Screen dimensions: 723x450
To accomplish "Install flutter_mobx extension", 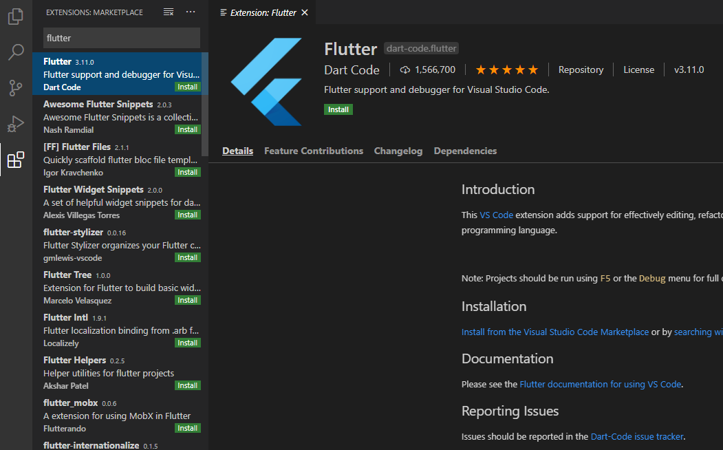I will click(x=188, y=428).
